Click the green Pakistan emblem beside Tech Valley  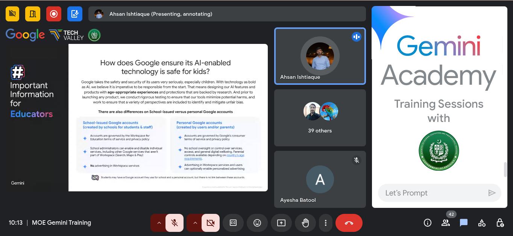coord(94,35)
